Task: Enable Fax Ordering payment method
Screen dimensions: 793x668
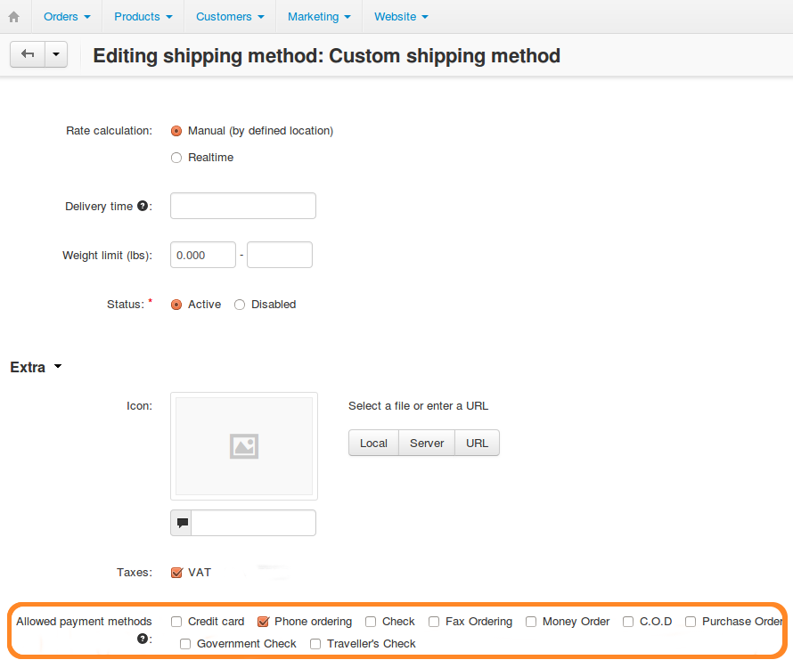Action: point(434,622)
